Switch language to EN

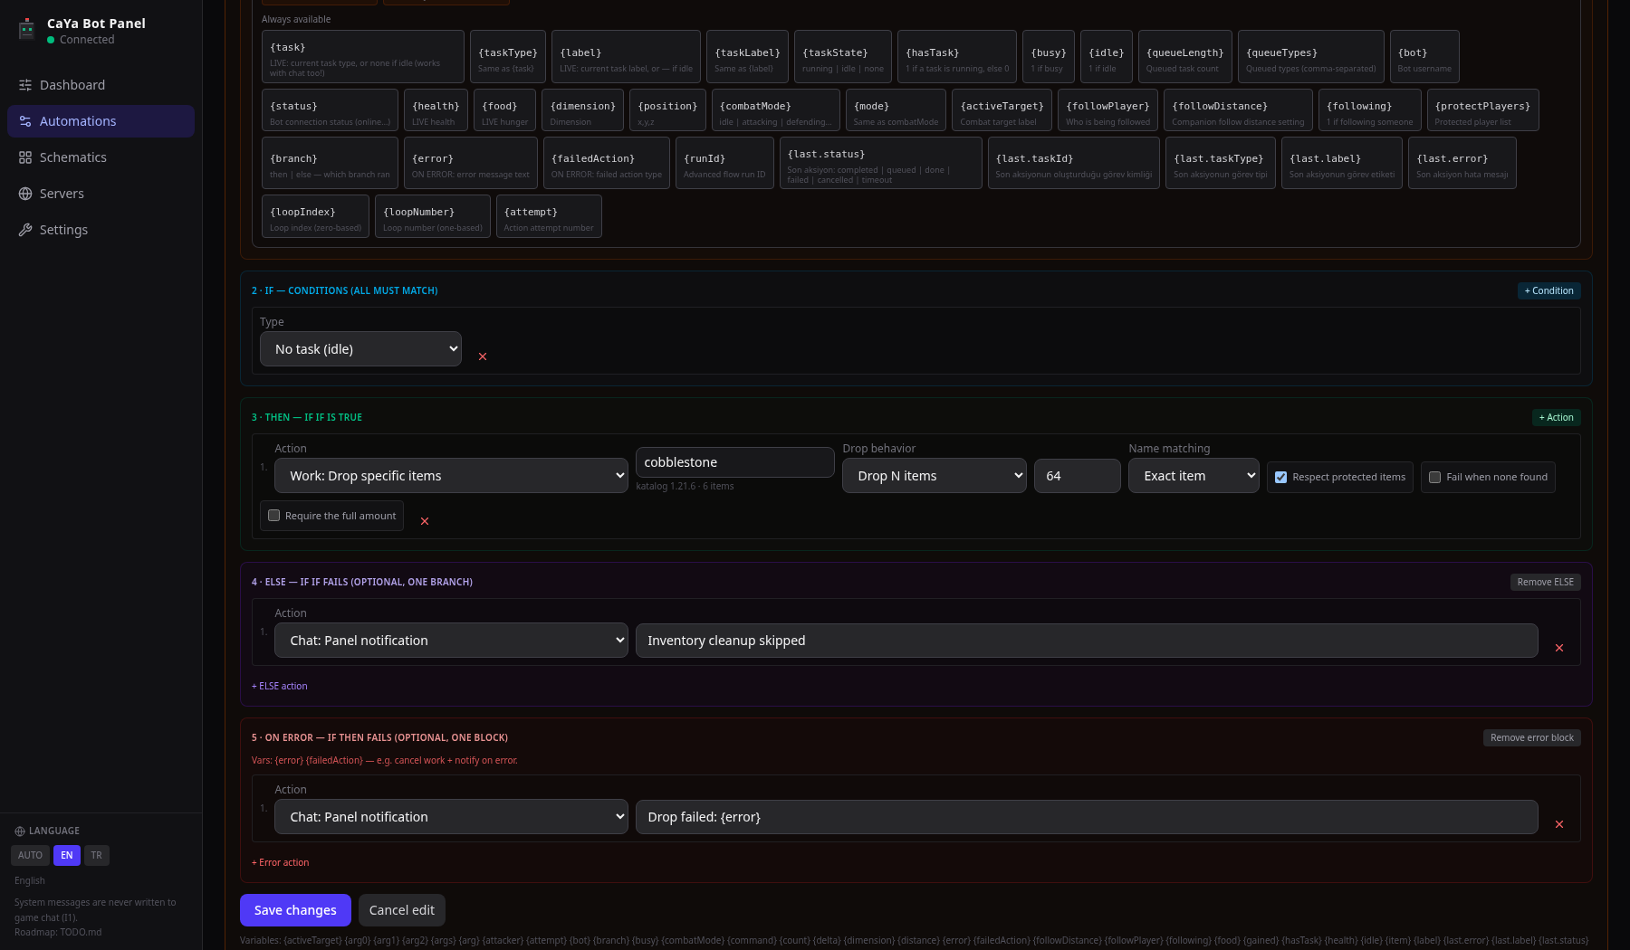(x=67, y=855)
